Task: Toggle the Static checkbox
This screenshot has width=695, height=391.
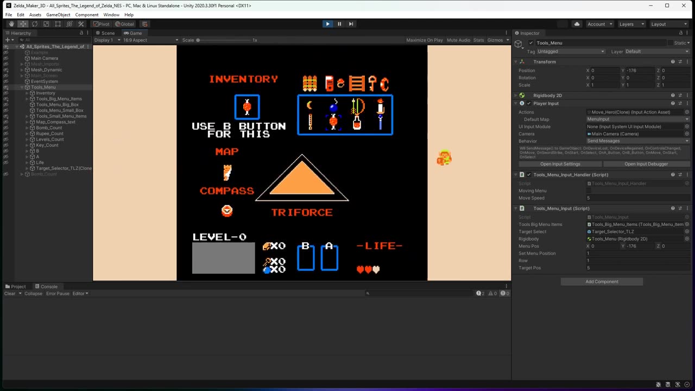Action: coord(671,43)
